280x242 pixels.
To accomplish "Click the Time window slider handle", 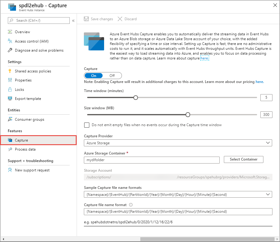I will tap(136, 97).
